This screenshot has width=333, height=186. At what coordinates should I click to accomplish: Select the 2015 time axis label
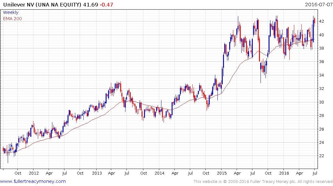coord(222,173)
